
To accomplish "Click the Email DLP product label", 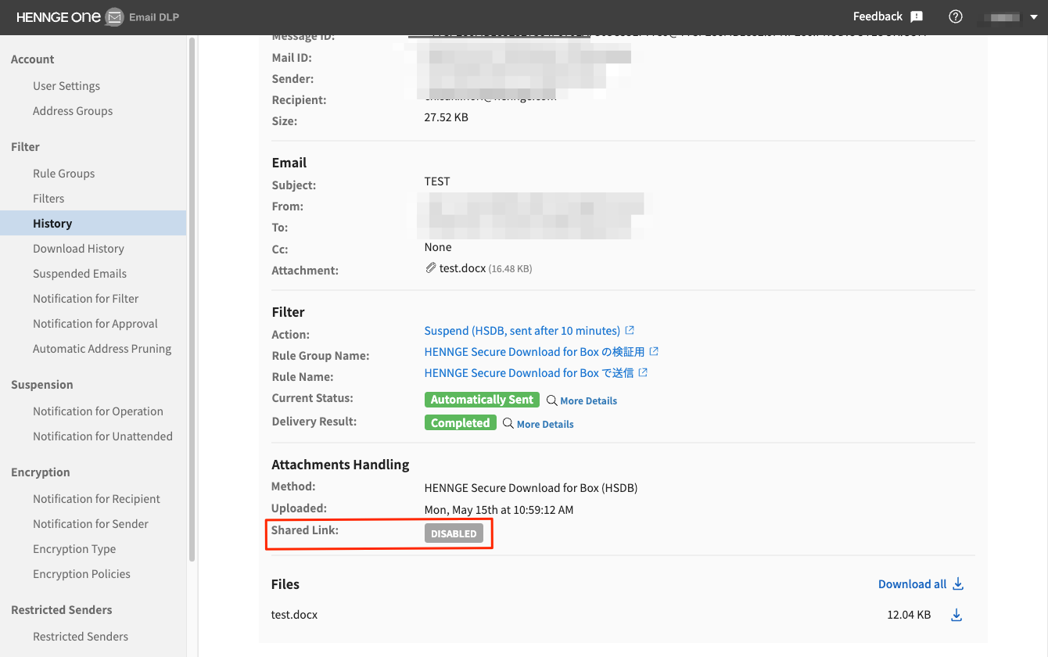I will 154,17.
